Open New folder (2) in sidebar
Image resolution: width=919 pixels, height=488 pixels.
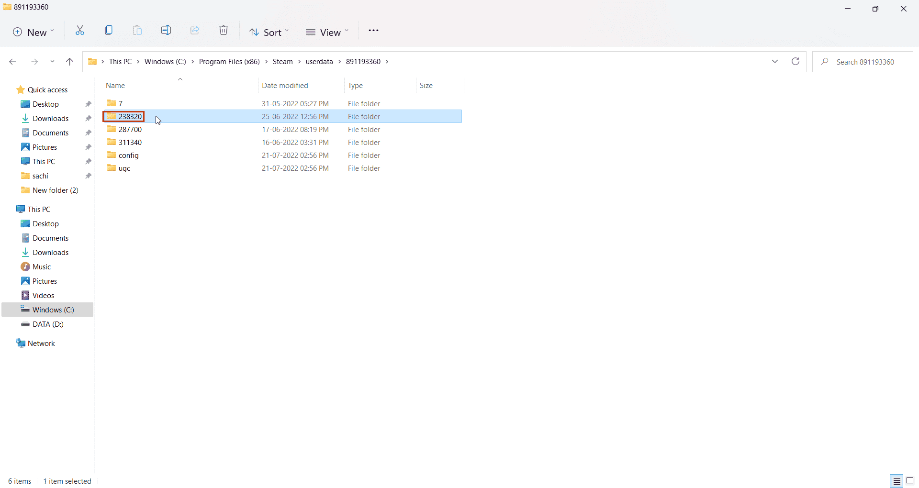pyautogui.click(x=55, y=190)
